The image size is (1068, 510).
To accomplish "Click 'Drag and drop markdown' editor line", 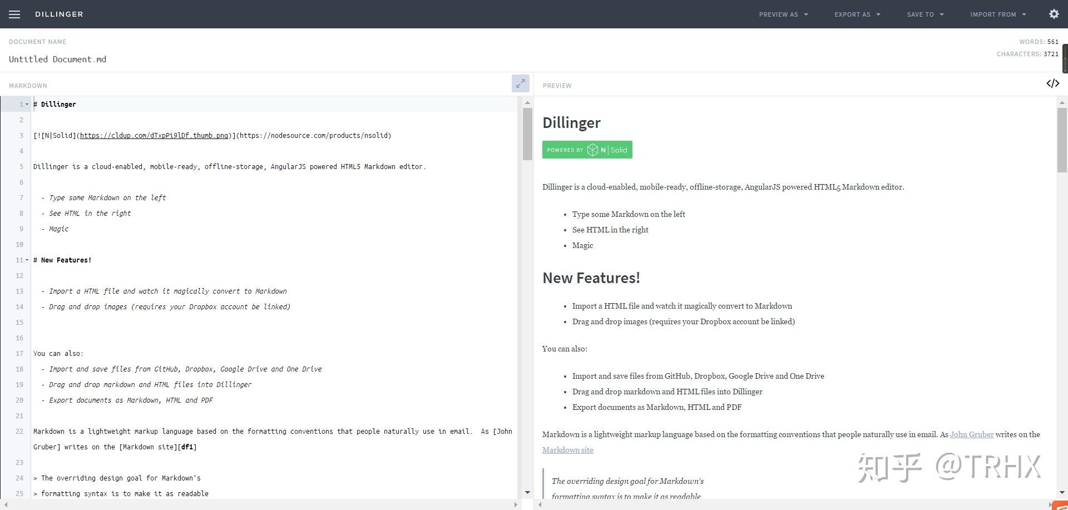I will click(x=146, y=385).
